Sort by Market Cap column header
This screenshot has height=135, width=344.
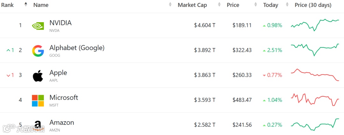tap(192, 5)
